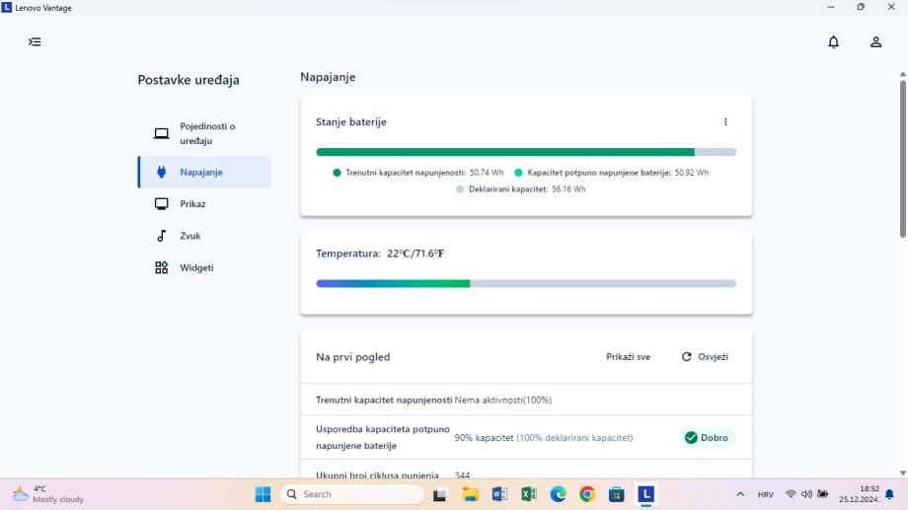The height and width of the screenshot is (510, 908).
Task: Click the refresh arrow icon by Osvježi
Action: point(686,356)
